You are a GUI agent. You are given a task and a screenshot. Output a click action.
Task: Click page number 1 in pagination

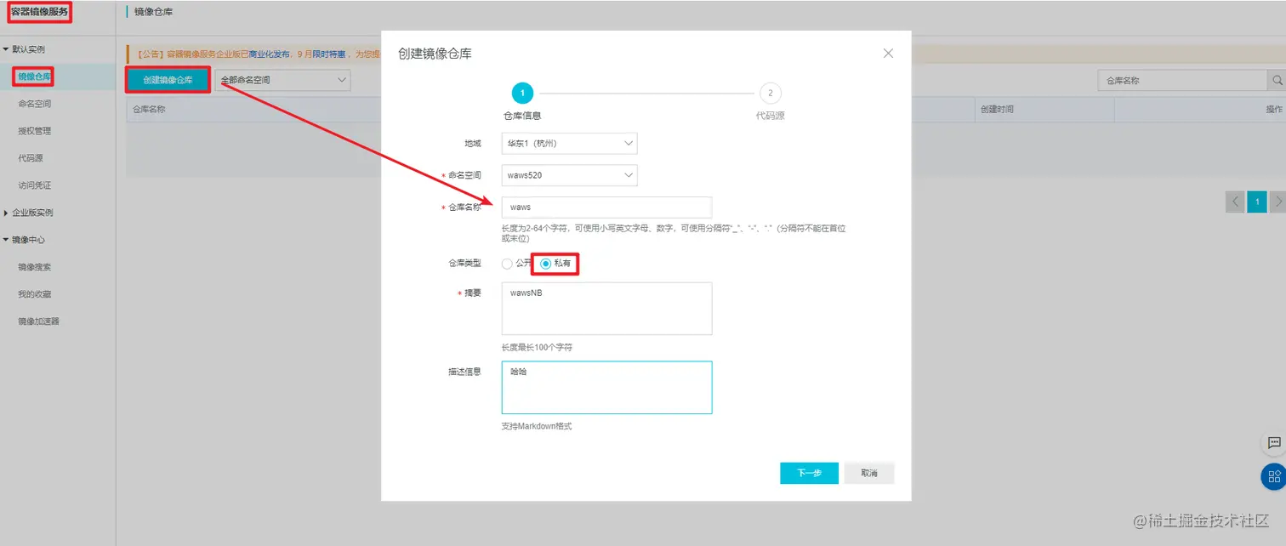(1256, 202)
